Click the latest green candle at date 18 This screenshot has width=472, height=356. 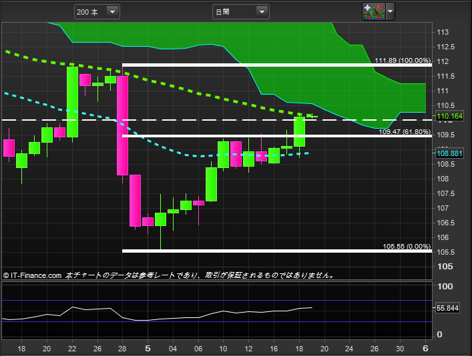[x=300, y=132]
